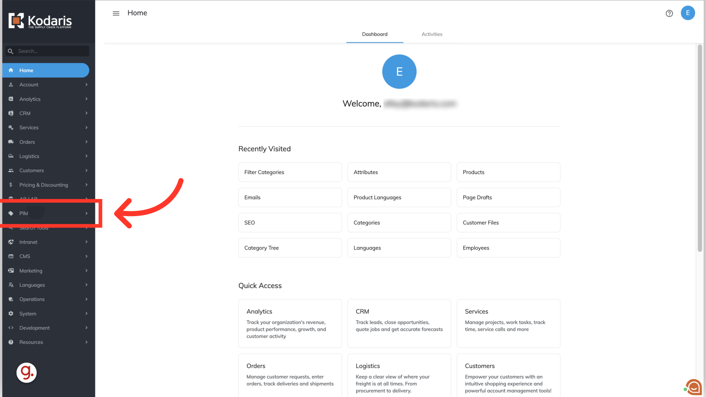
Task: Switch to the Activities tab
Action: point(432,34)
